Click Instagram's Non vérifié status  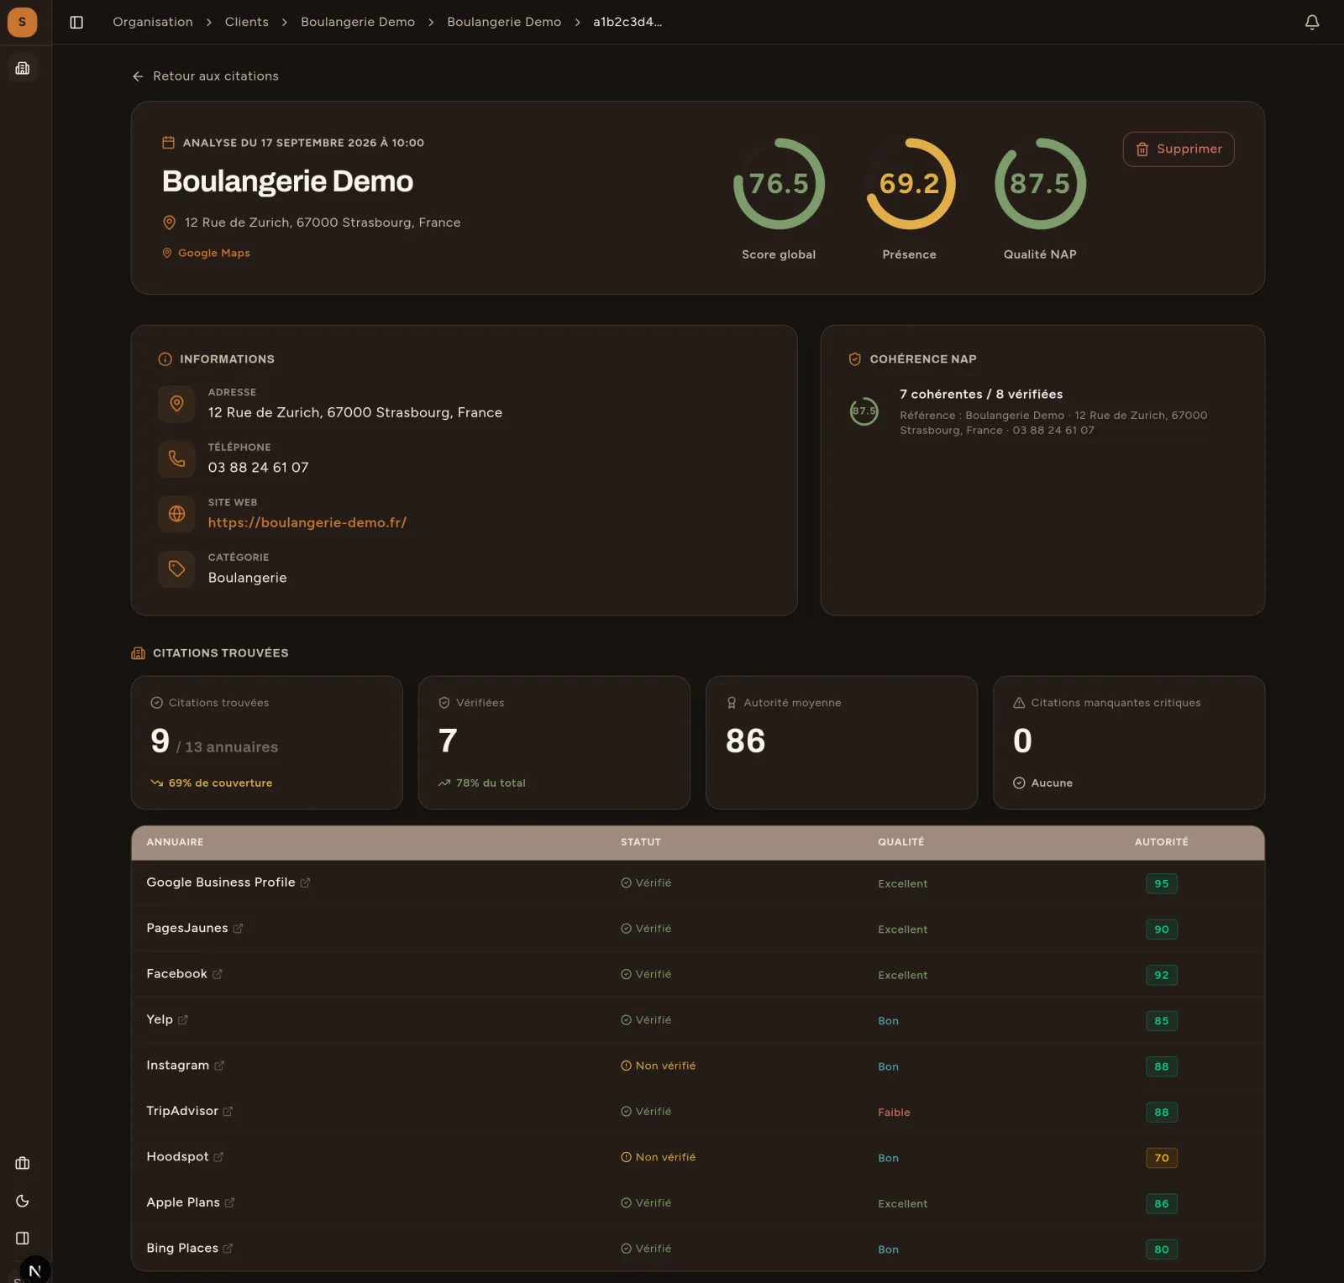pyautogui.click(x=659, y=1066)
